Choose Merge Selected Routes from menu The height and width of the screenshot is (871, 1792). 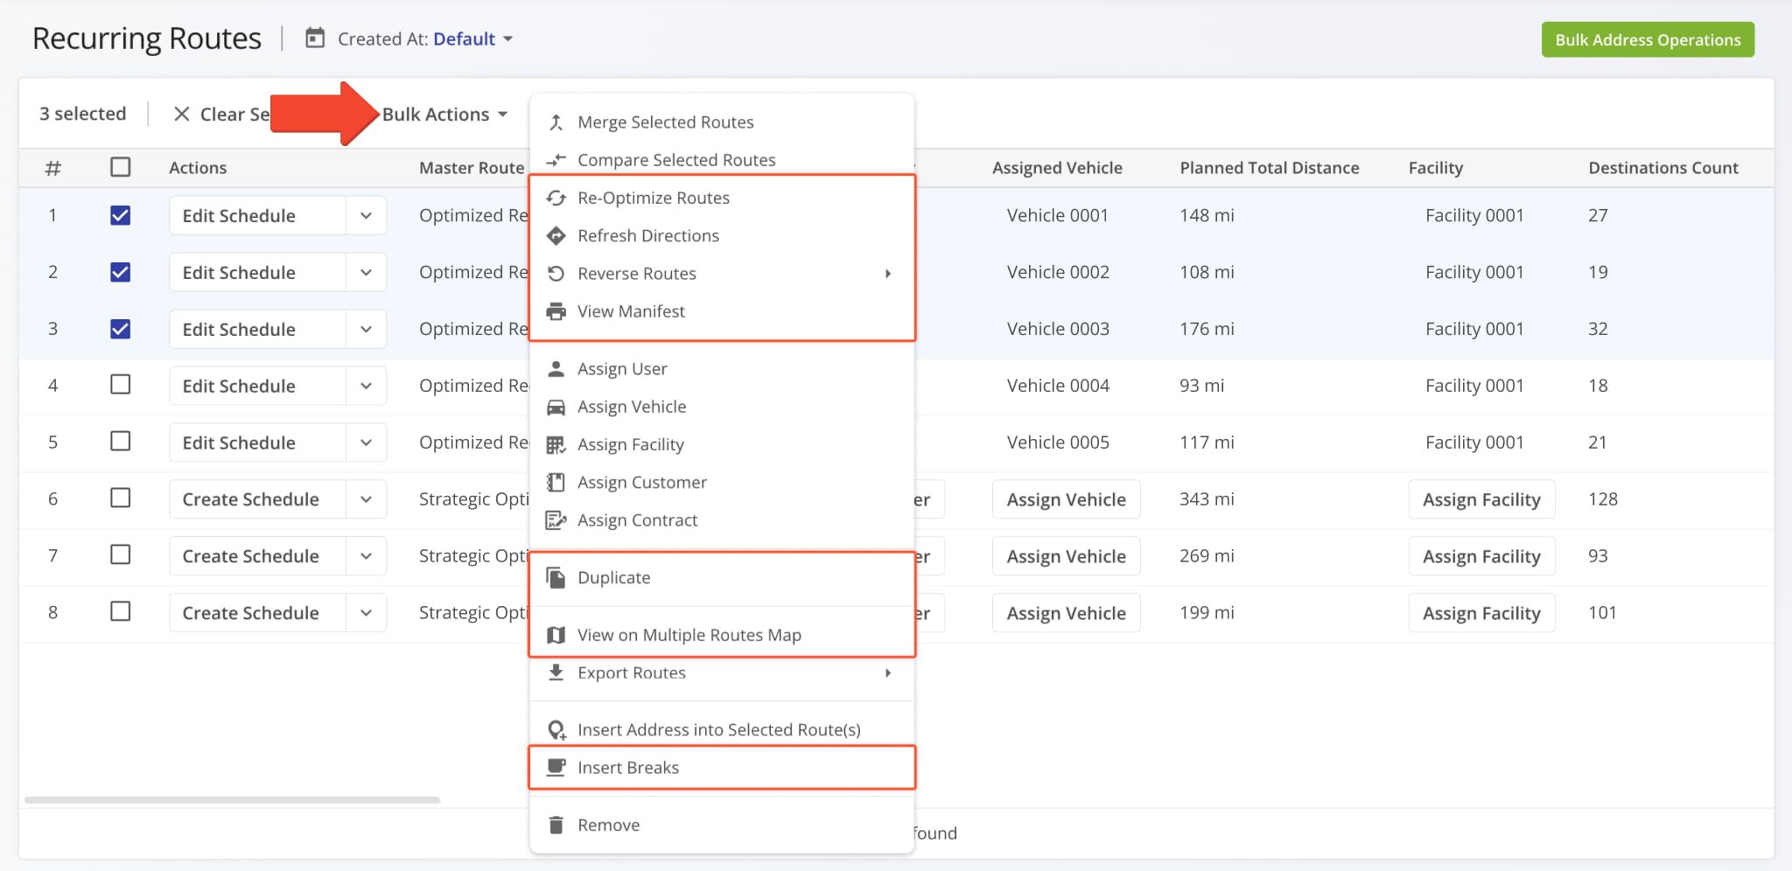[x=722, y=122]
